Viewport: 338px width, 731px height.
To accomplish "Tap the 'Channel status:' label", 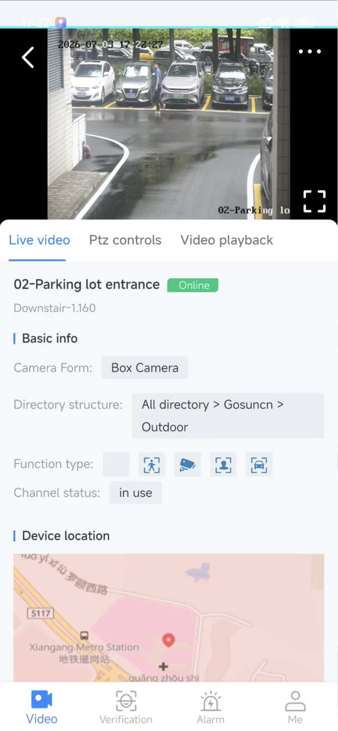I will tap(57, 493).
